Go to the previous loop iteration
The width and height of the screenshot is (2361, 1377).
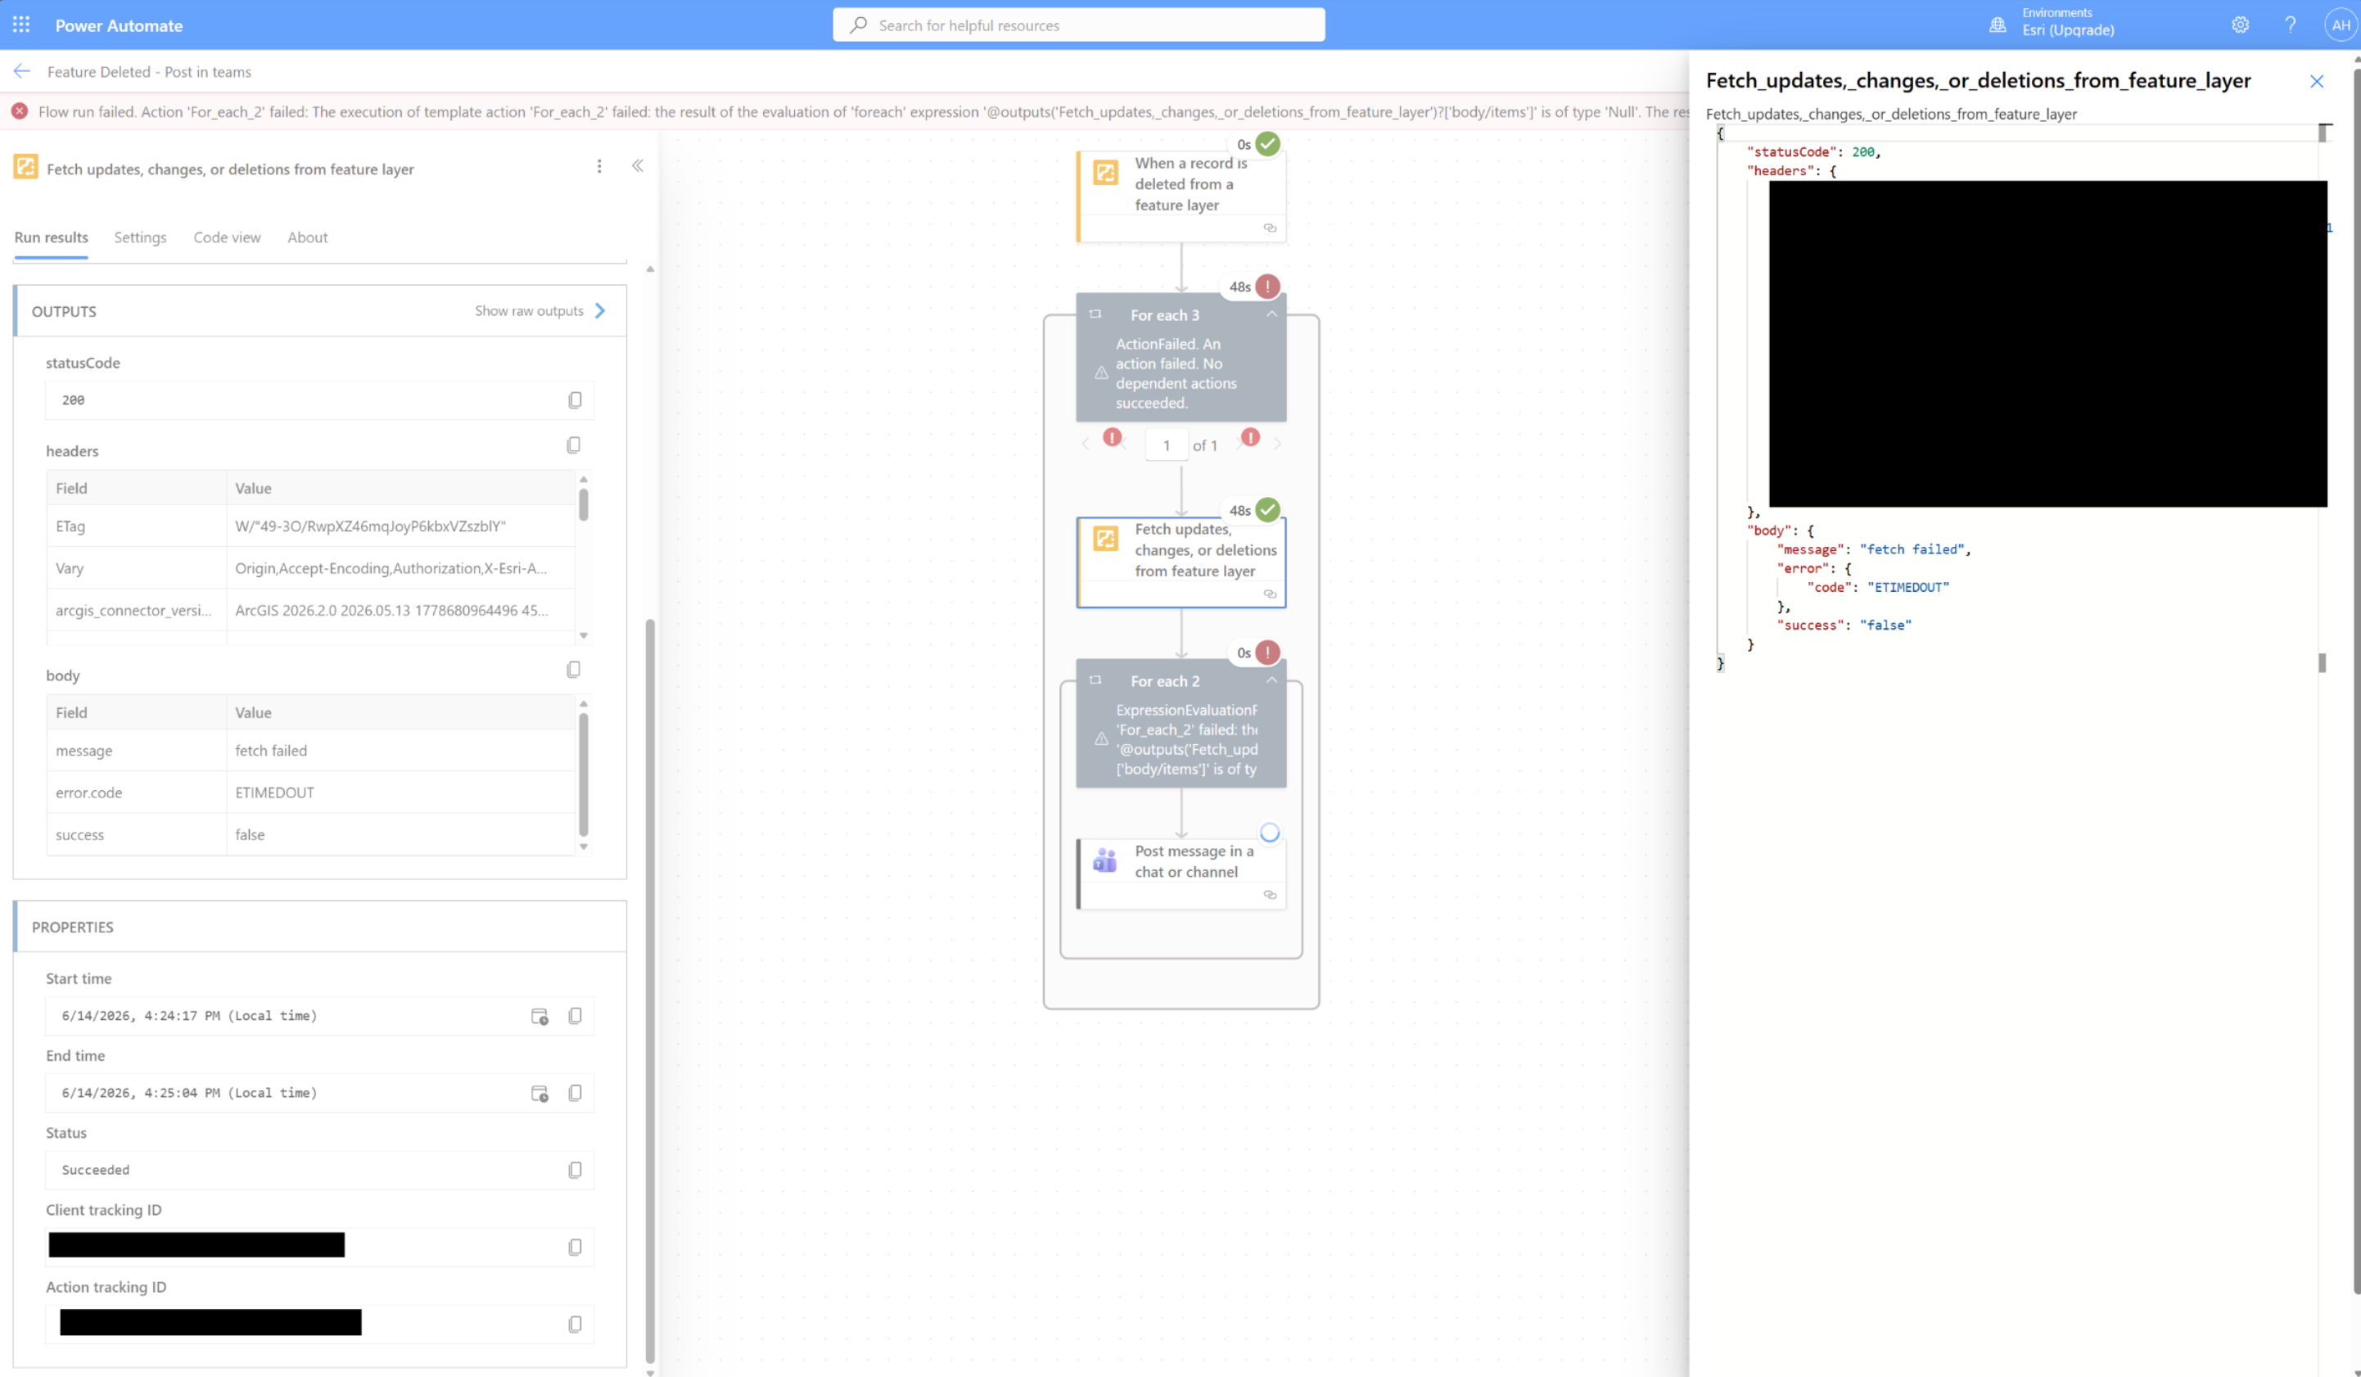click(x=1085, y=445)
